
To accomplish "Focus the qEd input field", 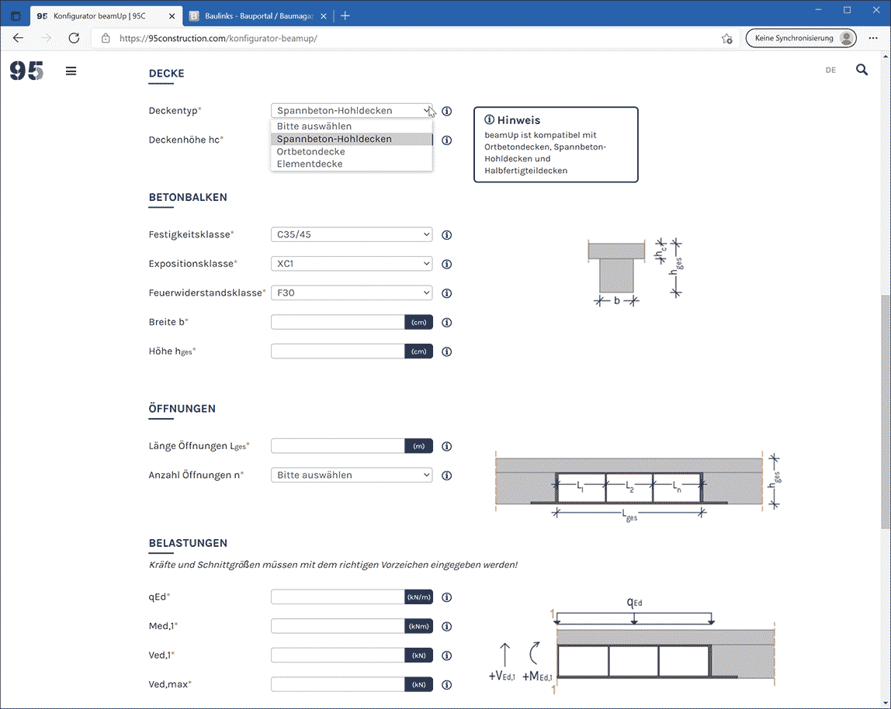I will pyautogui.click(x=338, y=597).
